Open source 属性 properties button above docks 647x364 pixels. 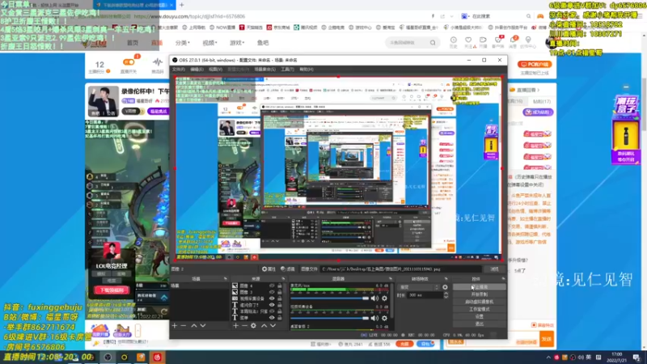click(269, 269)
